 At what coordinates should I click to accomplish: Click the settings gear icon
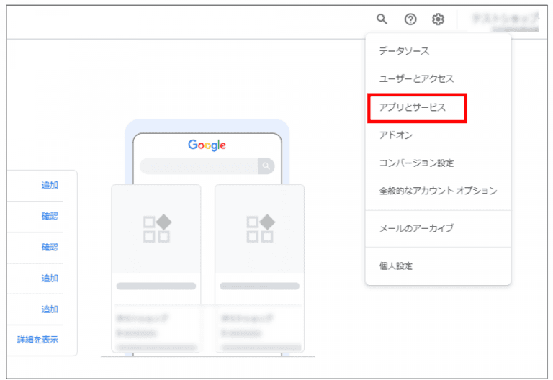[438, 19]
